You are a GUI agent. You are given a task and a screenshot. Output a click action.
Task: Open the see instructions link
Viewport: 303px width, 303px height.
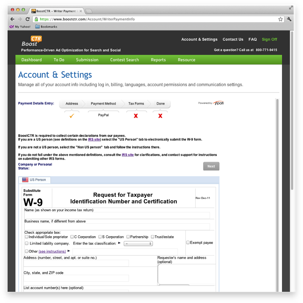pos(52,251)
